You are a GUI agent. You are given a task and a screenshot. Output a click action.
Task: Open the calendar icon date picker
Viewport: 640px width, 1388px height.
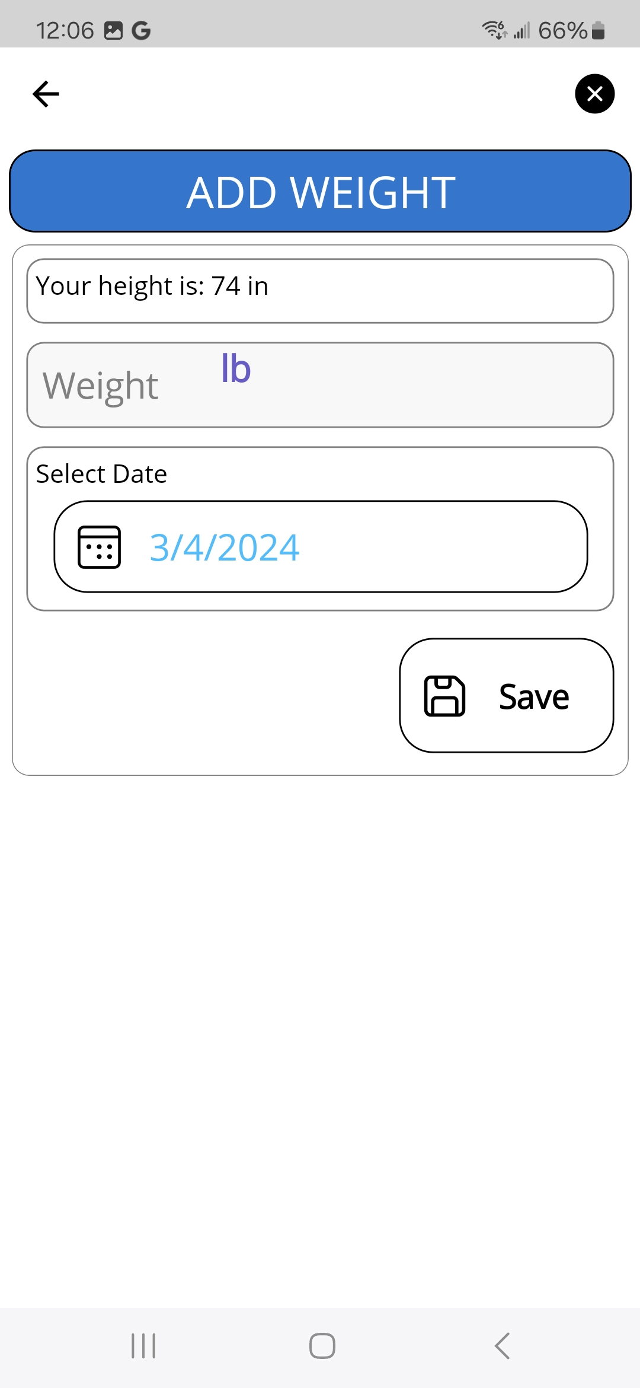pyautogui.click(x=100, y=547)
